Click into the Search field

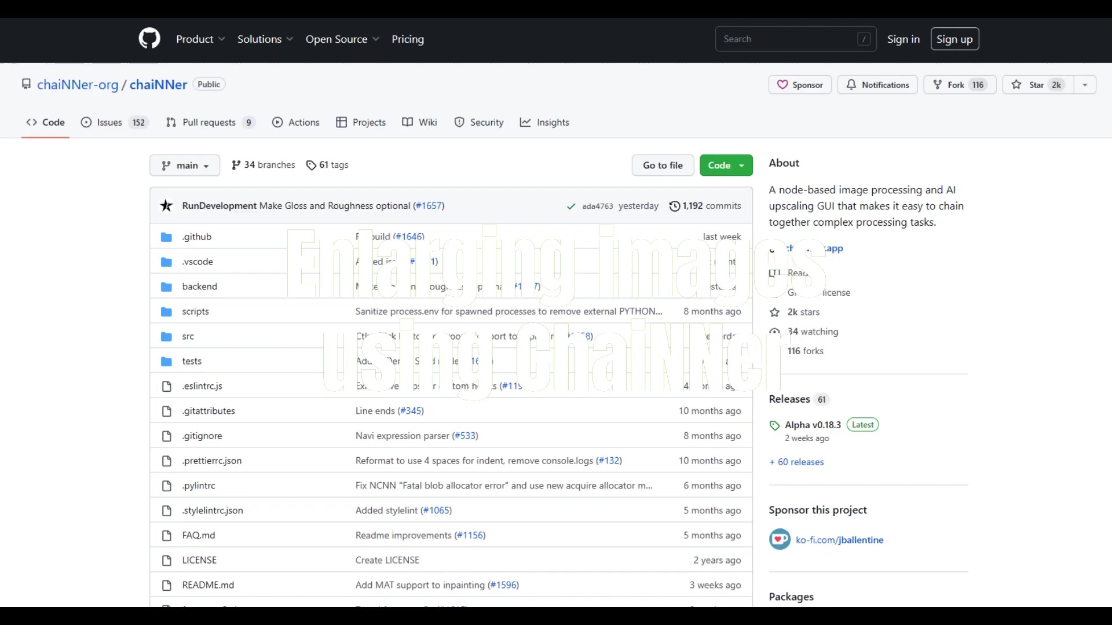pyautogui.click(x=788, y=39)
